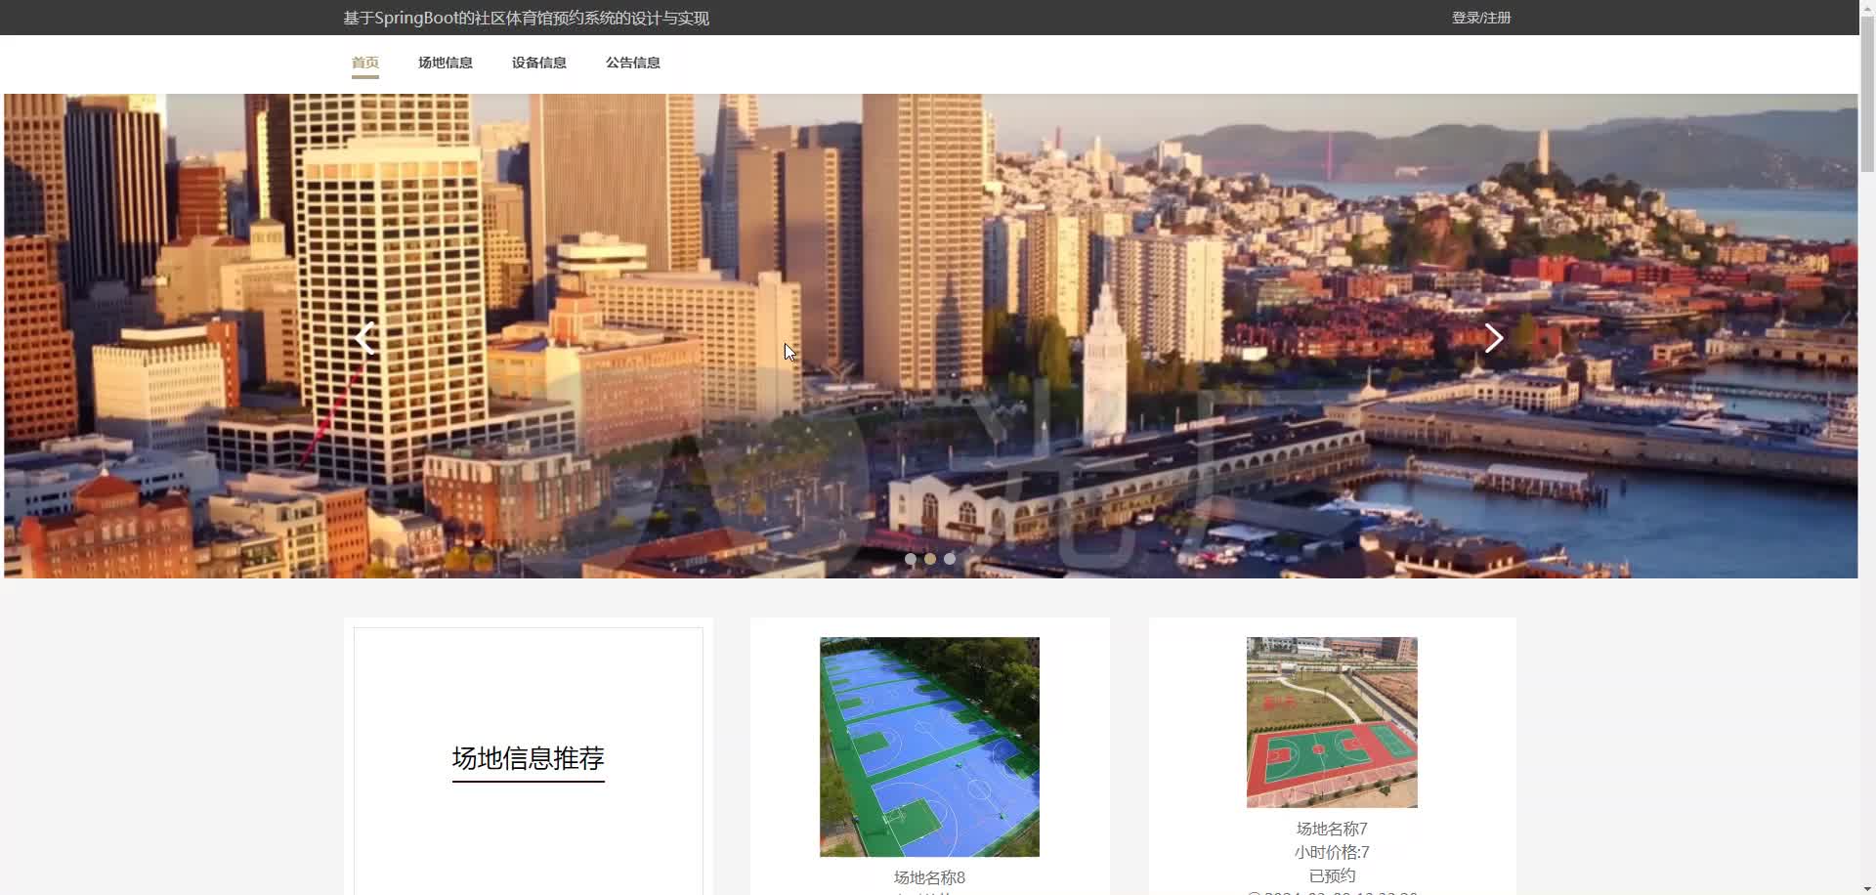Screen dimensions: 1876x895
Task: Open the 场地名称8 court thumbnail
Action: pos(929,747)
